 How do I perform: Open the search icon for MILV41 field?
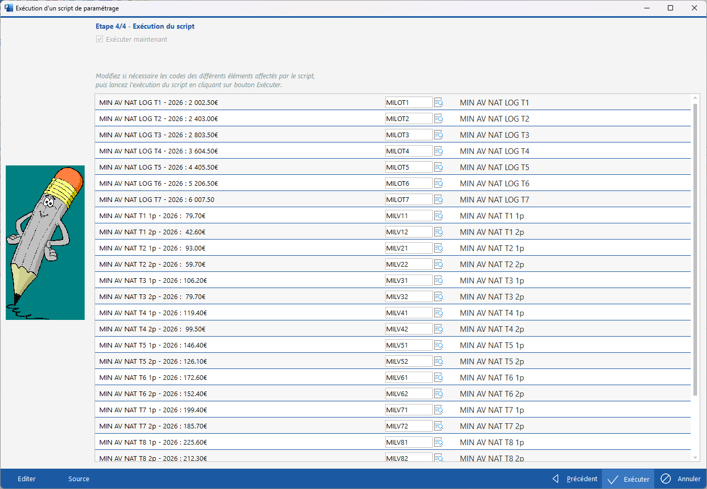coord(438,313)
